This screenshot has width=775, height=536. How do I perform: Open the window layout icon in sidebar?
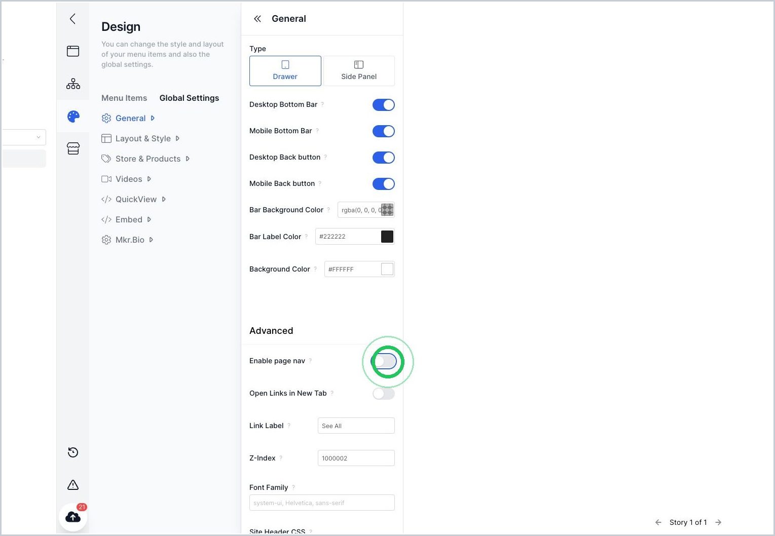pos(73,51)
